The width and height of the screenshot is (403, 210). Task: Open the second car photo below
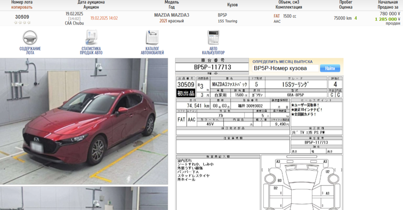coord(84,198)
